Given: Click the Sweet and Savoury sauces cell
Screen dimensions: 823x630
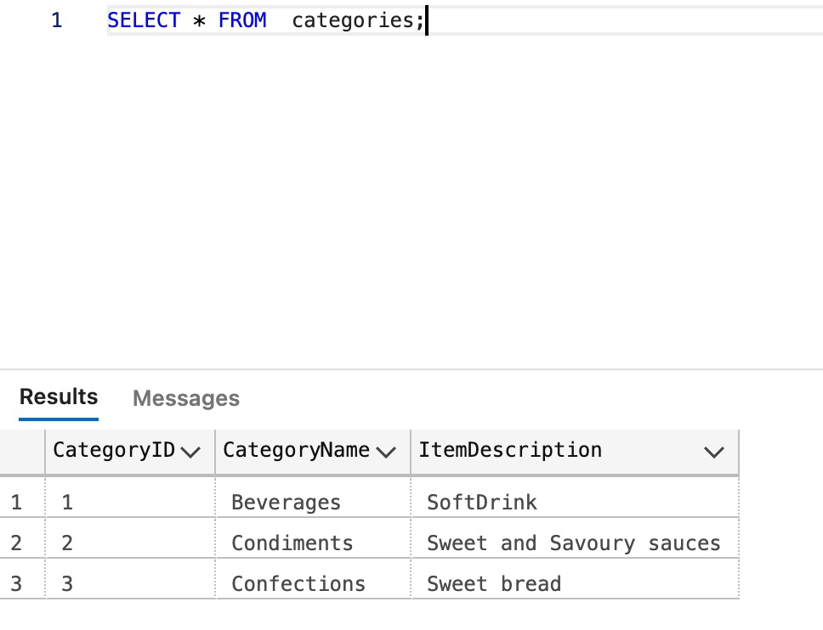Looking at the screenshot, I should (573, 543).
